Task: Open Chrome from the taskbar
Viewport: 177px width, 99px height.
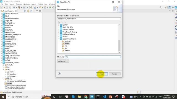Action: click(86, 97)
